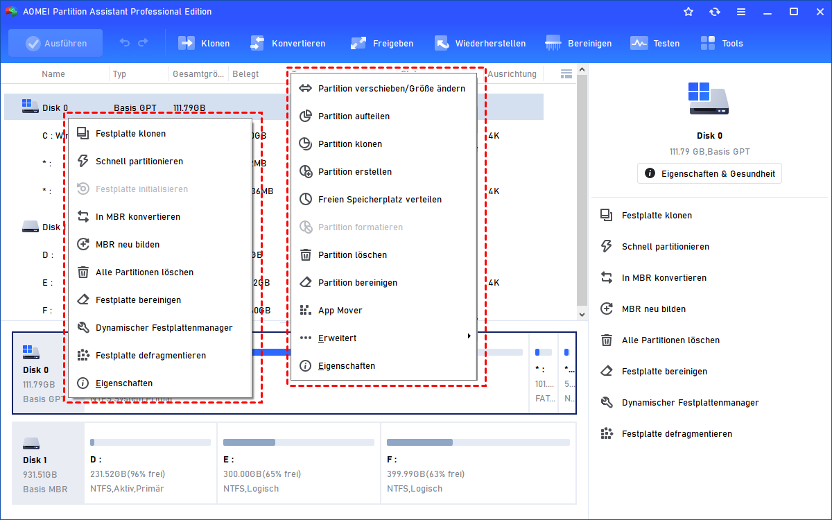832x520 pixels.
Task: Click scroll up arrow of partition list
Action: (x=582, y=69)
